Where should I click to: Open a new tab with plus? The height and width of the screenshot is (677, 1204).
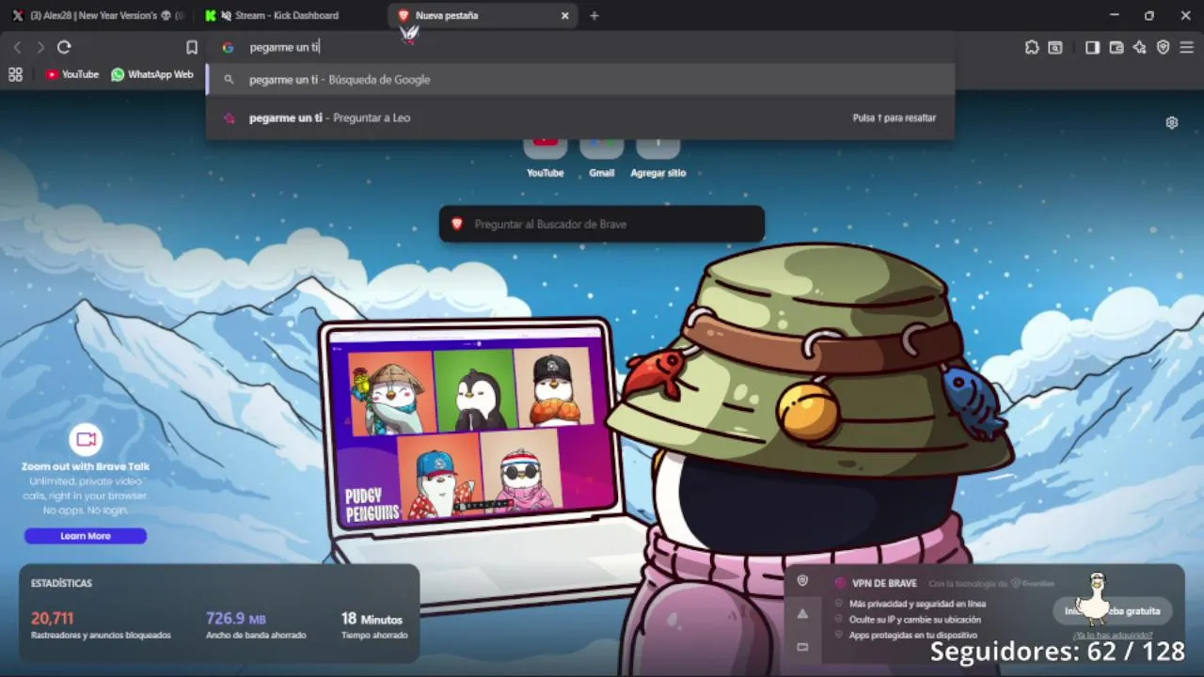pos(594,15)
